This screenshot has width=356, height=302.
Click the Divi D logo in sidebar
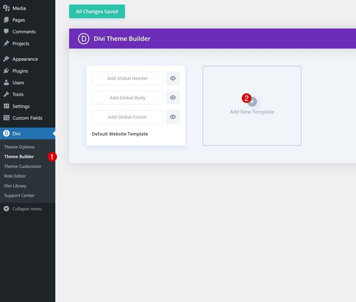(6, 133)
